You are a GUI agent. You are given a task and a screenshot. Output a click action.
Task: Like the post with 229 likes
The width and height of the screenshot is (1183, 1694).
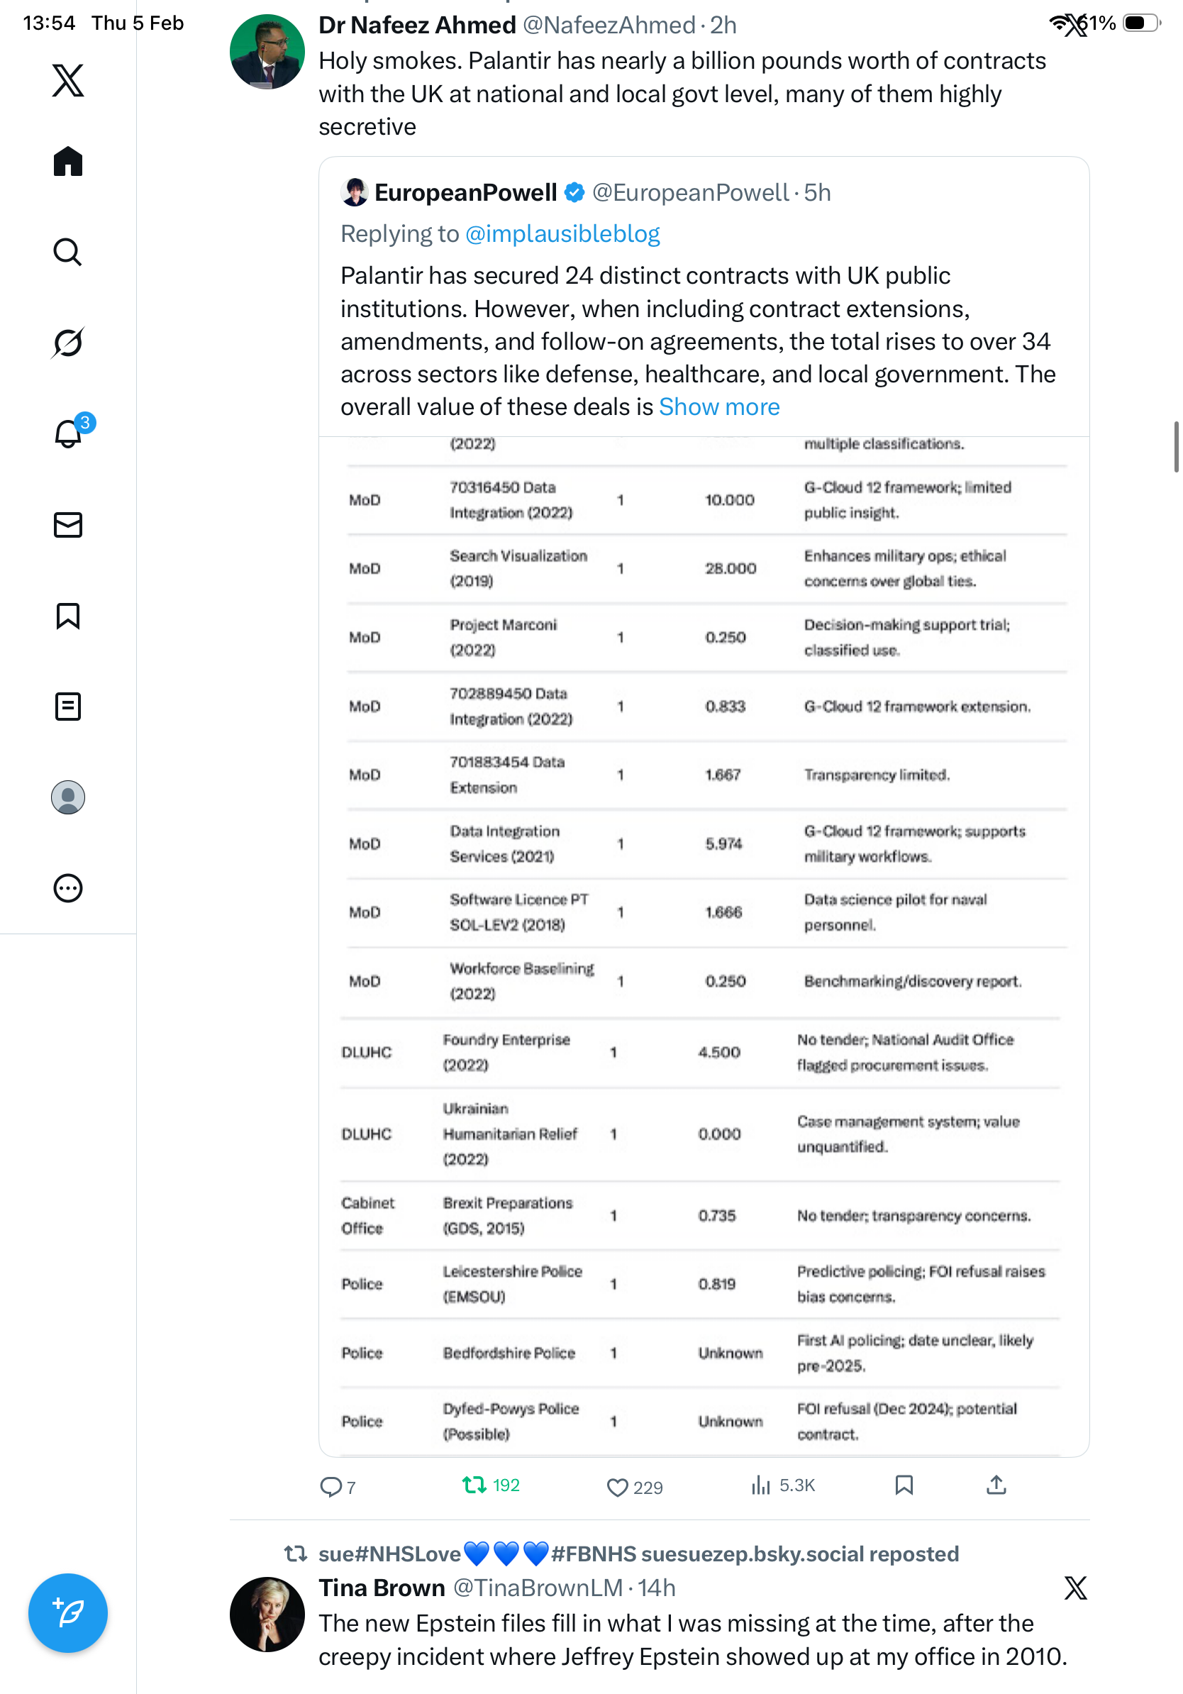[x=617, y=1487]
